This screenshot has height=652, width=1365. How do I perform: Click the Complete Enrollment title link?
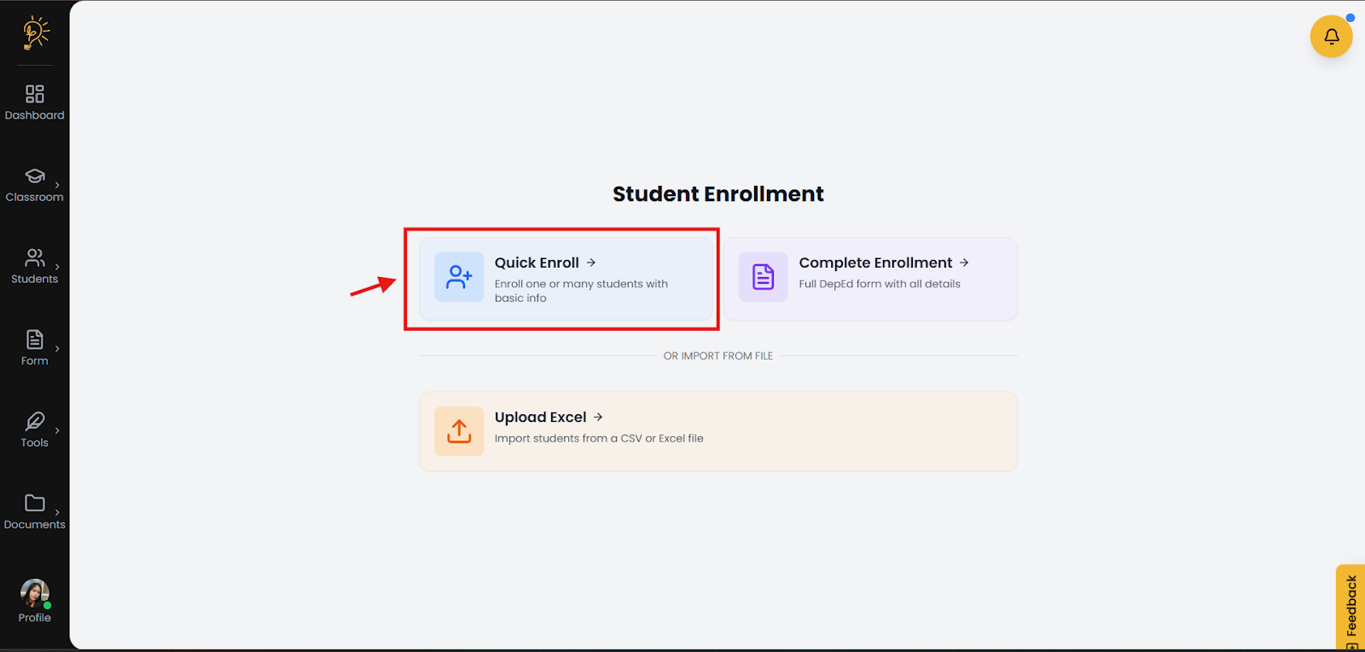coord(875,263)
